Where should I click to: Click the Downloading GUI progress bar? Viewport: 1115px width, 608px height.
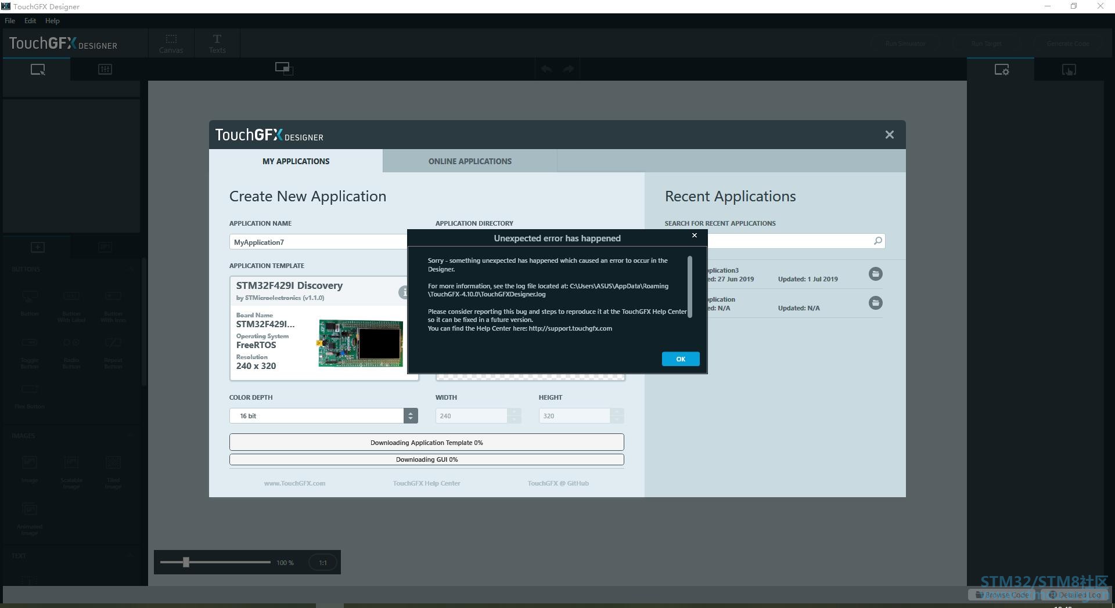427,459
